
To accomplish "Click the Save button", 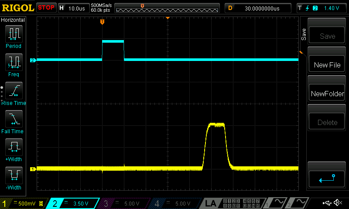I will [x=327, y=35].
